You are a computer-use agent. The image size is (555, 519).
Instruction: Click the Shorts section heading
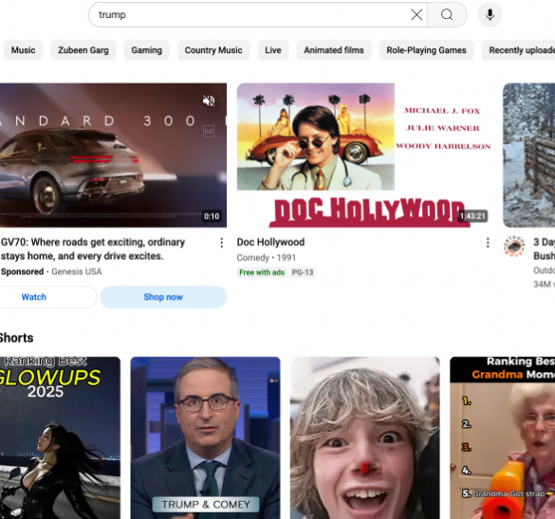(x=16, y=338)
